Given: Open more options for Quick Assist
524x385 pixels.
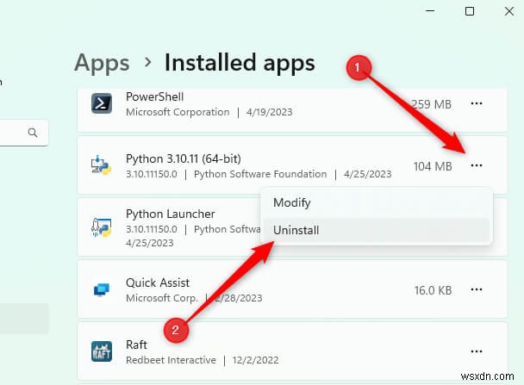Looking at the screenshot, I should pyautogui.click(x=477, y=289).
